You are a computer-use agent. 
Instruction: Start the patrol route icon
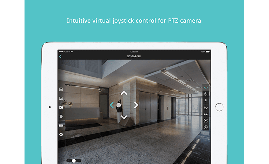coord(206,108)
